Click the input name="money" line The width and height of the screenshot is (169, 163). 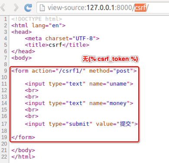pos(79,103)
